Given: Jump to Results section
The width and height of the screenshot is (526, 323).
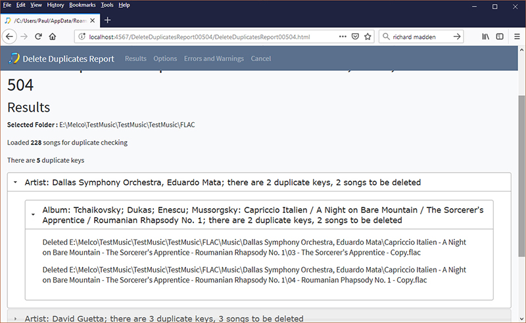Looking at the screenshot, I should click(x=135, y=58).
